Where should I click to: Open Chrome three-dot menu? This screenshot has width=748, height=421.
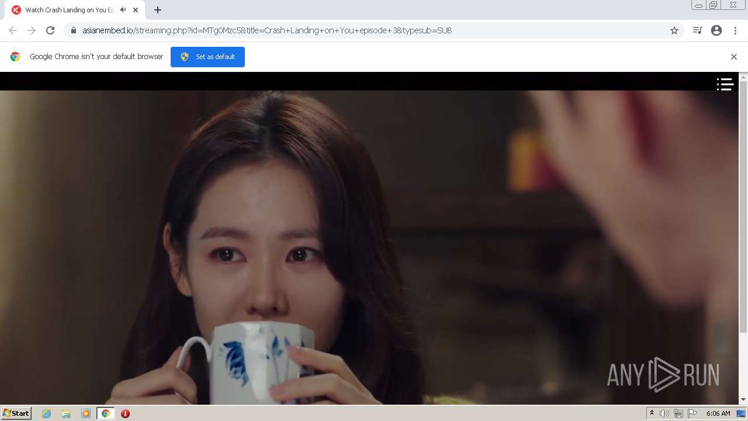pos(735,30)
